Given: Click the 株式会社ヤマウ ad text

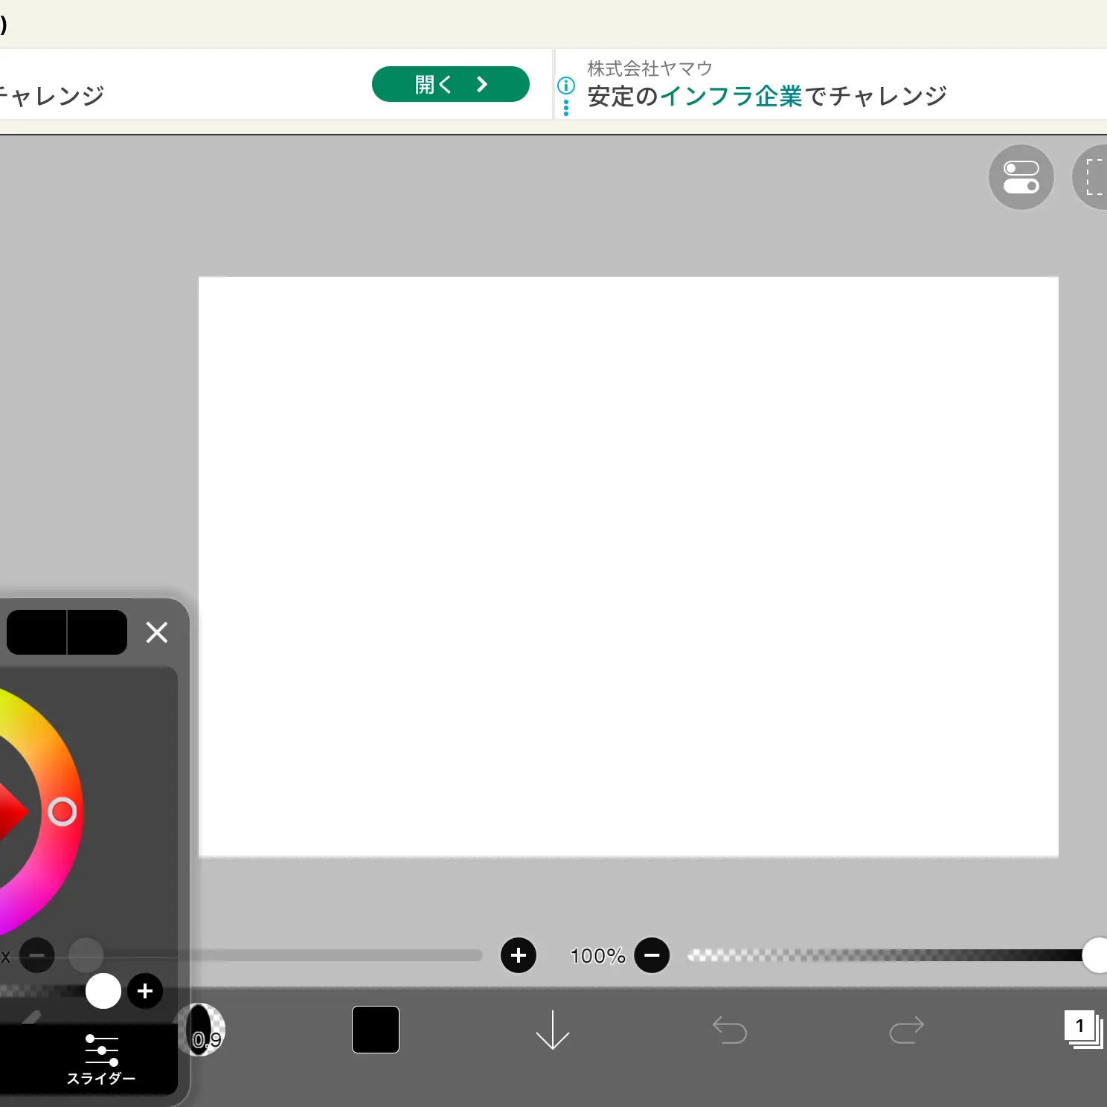Looking at the screenshot, I should point(649,68).
